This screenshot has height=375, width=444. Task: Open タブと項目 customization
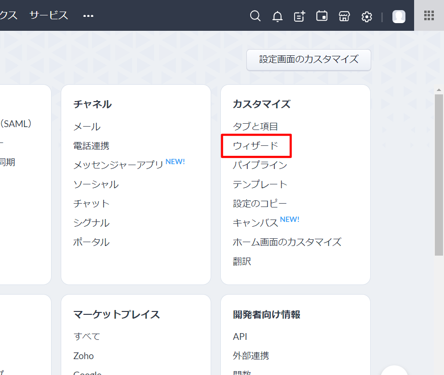pos(256,127)
